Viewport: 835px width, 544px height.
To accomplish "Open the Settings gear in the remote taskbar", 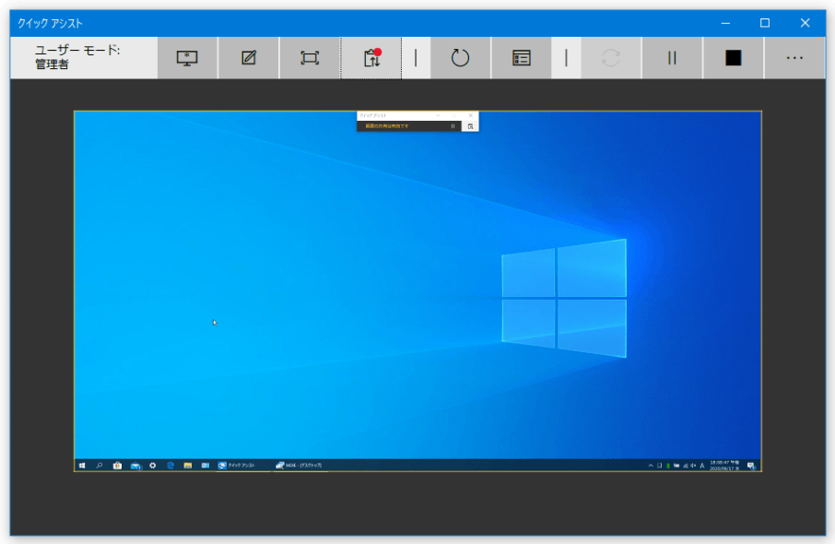I will pos(153,466).
